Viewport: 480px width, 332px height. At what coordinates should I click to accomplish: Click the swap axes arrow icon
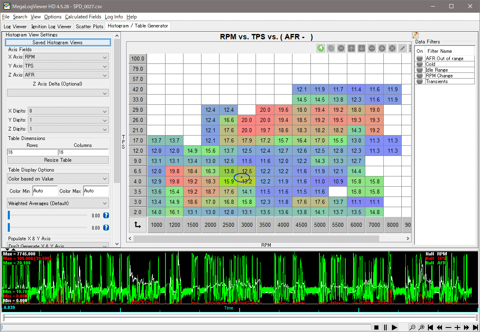pyautogui.click(x=138, y=225)
